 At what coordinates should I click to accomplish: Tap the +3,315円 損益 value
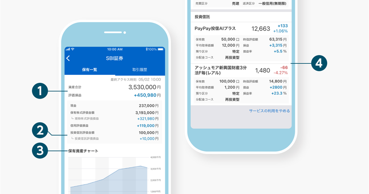[x=278, y=45]
